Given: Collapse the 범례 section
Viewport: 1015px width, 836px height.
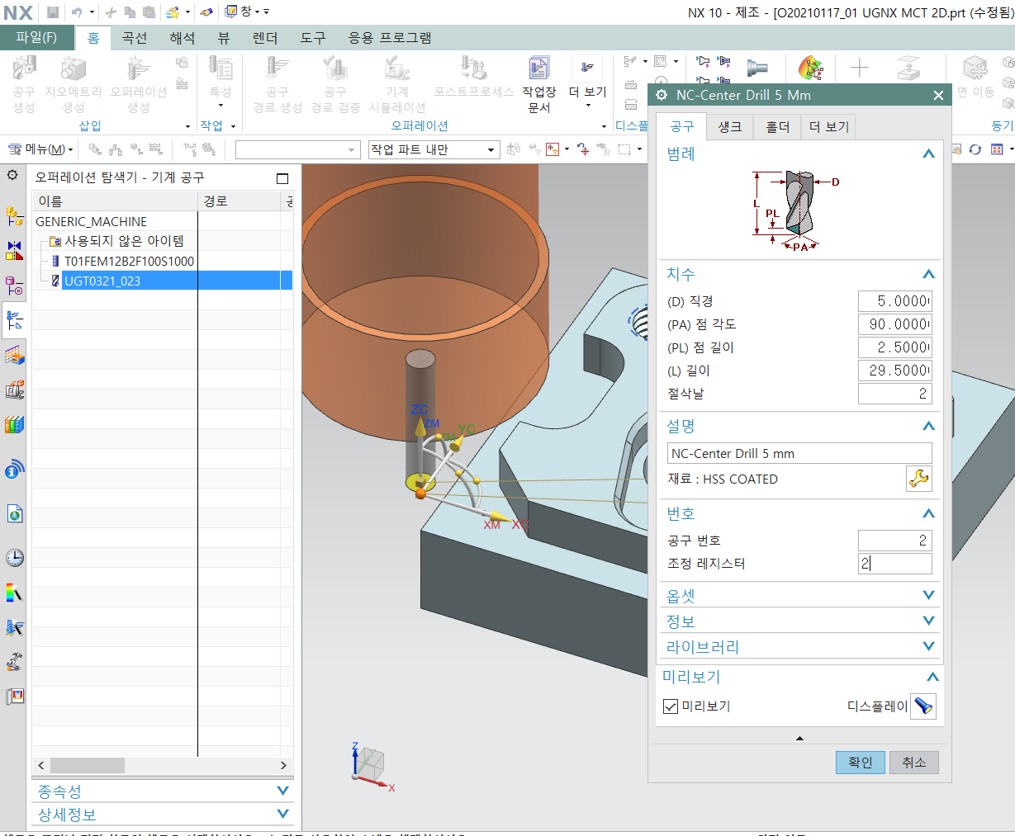Looking at the screenshot, I should (928, 154).
